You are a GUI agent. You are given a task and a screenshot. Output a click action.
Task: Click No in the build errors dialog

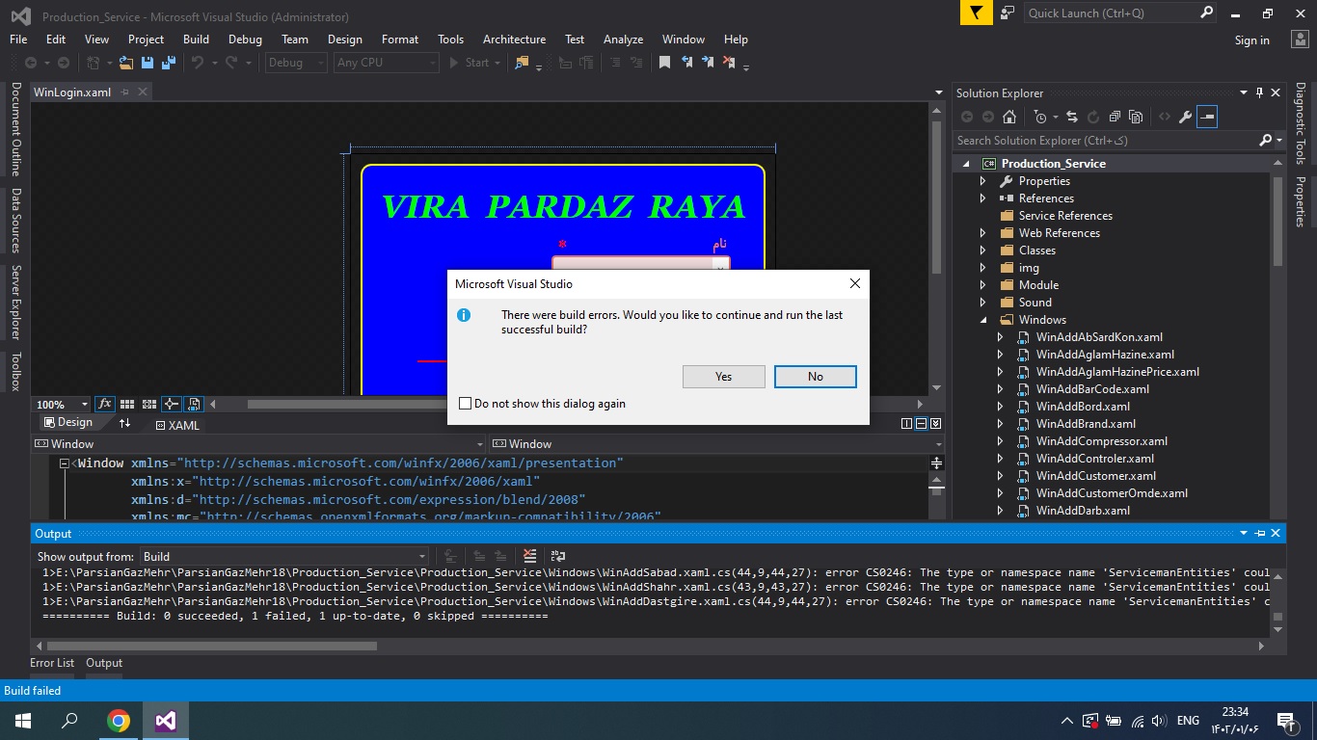pyautogui.click(x=816, y=377)
